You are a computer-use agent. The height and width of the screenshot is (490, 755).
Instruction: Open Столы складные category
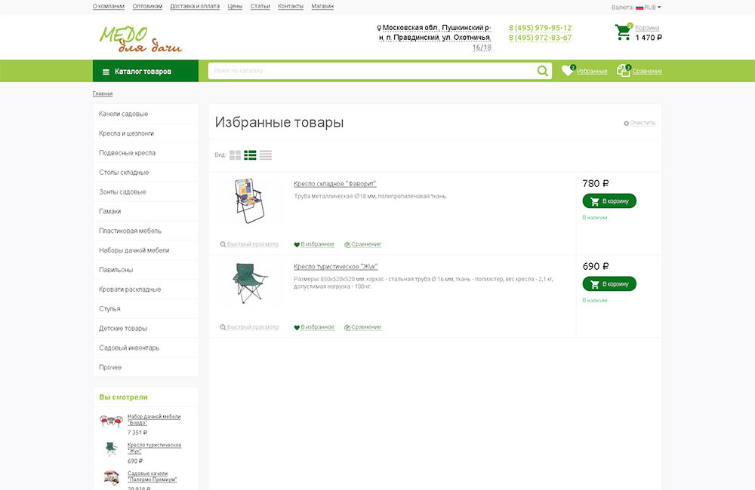click(x=146, y=172)
